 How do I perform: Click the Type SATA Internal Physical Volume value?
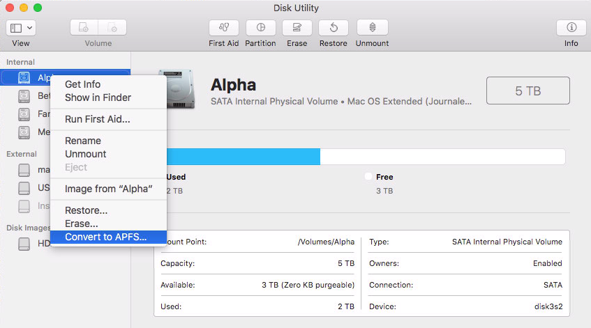[507, 242]
